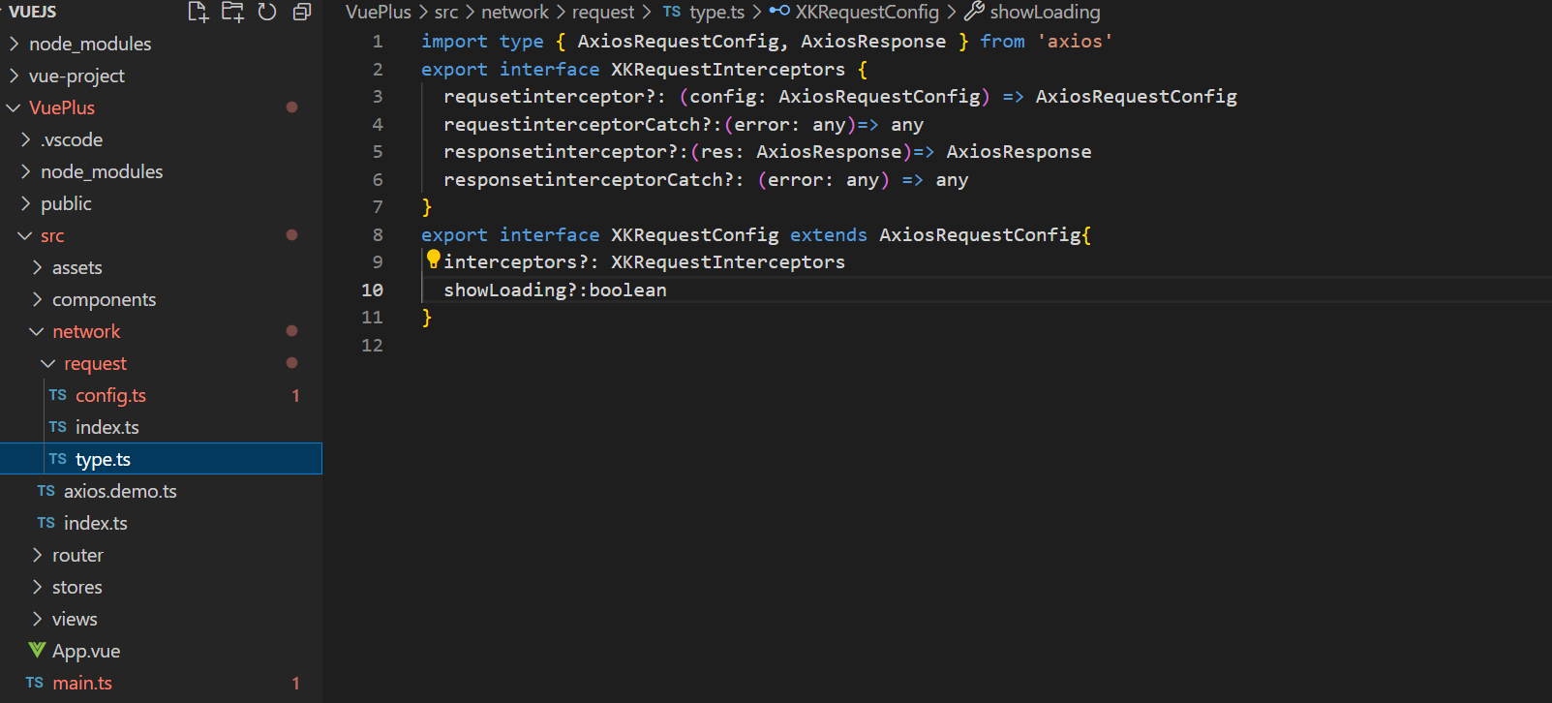Image resolution: width=1552 pixels, height=703 pixels.
Task: Click the Vue icon beside App.vue
Action: coord(37,650)
